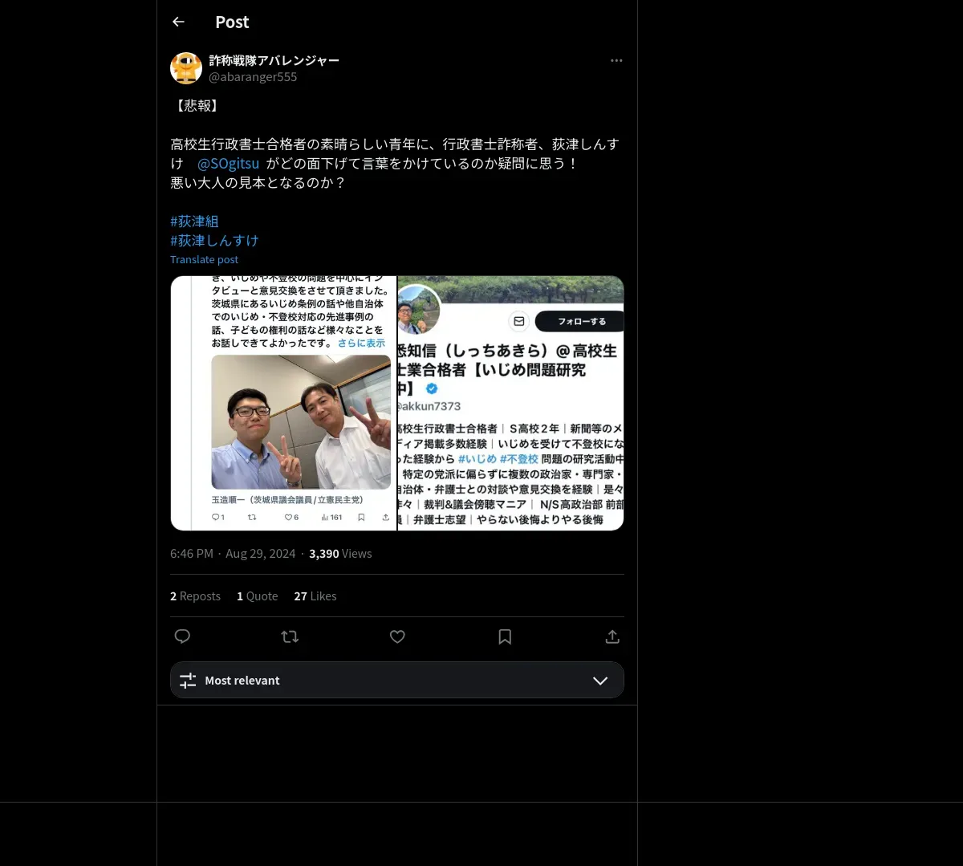Expand the Most relevant sort dropdown
This screenshot has height=866, width=963.
397,680
